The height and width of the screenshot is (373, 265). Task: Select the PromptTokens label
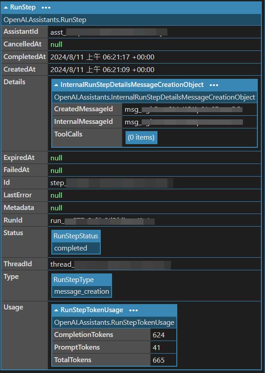pos(77,347)
